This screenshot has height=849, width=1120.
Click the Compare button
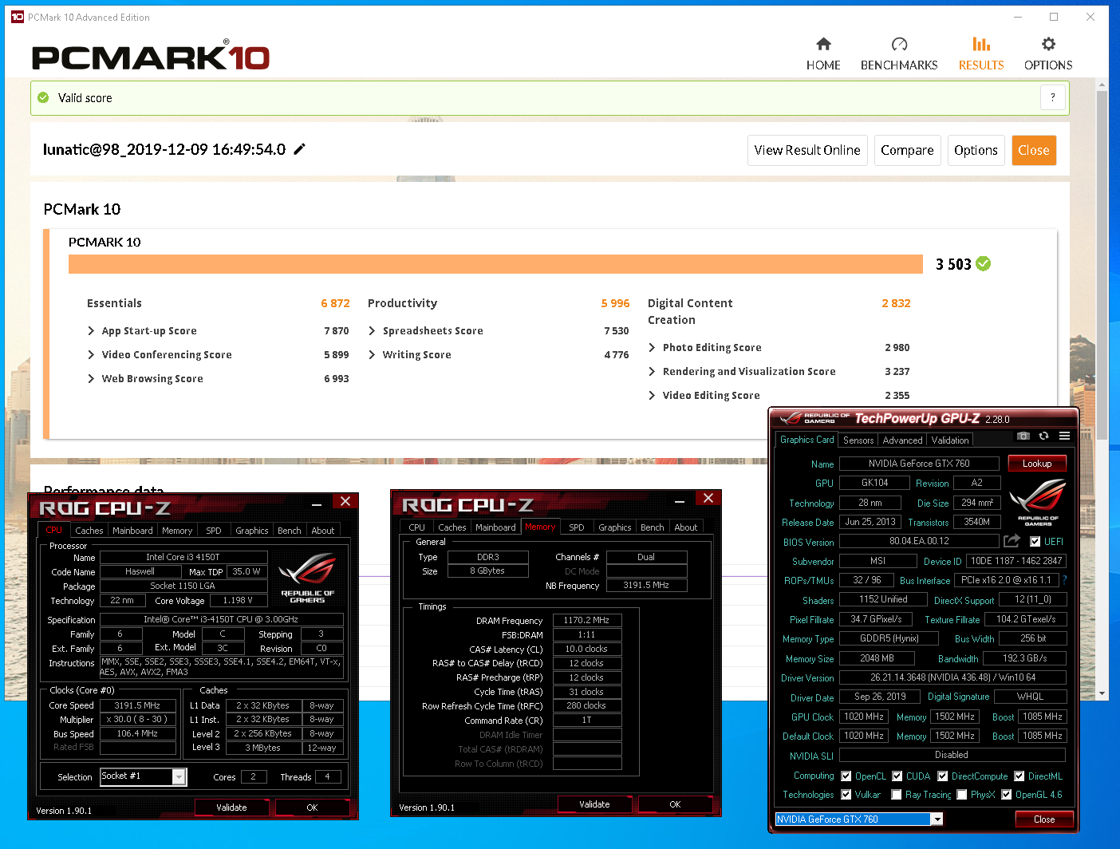[907, 150]
